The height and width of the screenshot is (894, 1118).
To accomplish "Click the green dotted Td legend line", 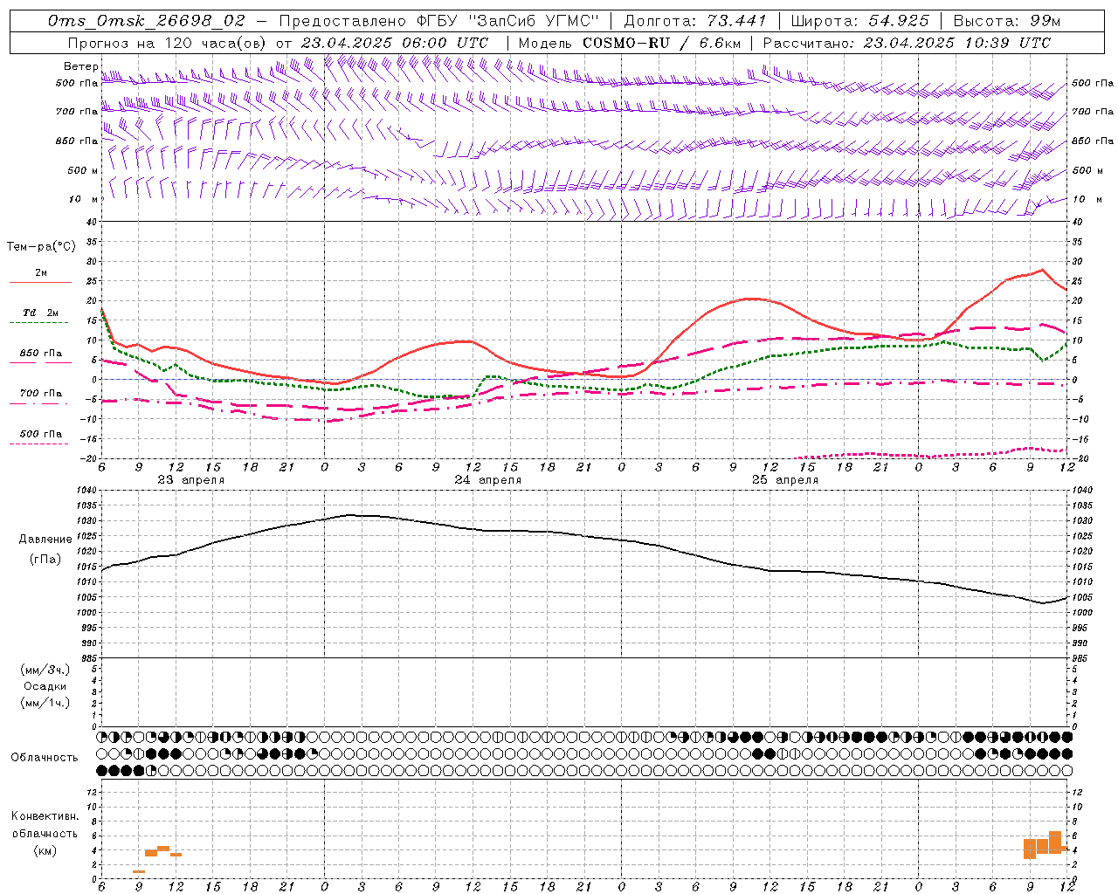I will 40,322.
